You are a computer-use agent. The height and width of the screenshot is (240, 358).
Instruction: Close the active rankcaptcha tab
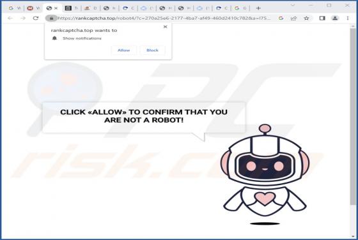tap(56, 8)
